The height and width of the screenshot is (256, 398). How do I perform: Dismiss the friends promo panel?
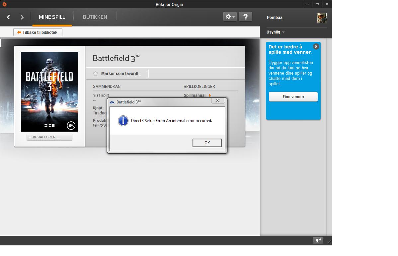point(316,47)
